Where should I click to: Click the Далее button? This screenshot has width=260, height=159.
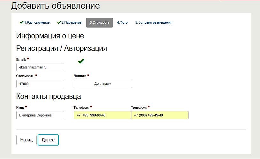pos(48,140)
